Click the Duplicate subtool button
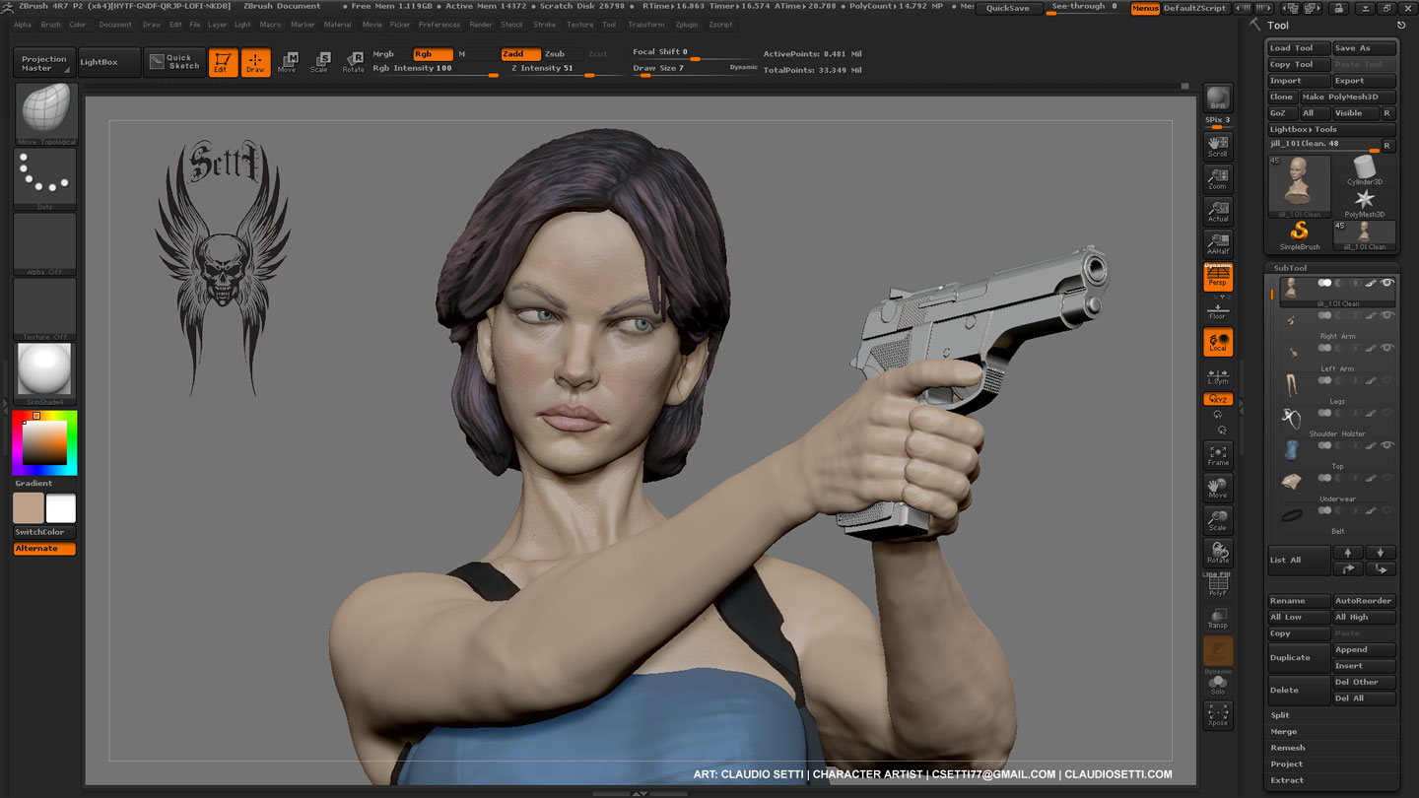Viewport: 1419px width, 798px height. point(1299,658)
